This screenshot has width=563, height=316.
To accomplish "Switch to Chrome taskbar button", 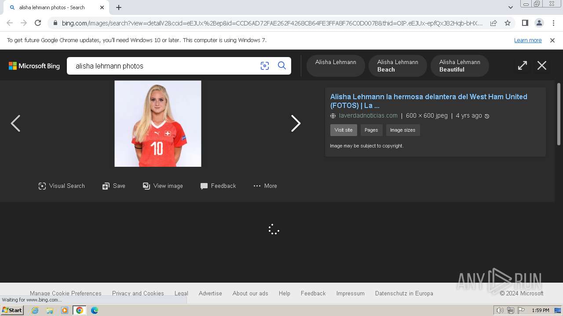I will click(80, 310).
